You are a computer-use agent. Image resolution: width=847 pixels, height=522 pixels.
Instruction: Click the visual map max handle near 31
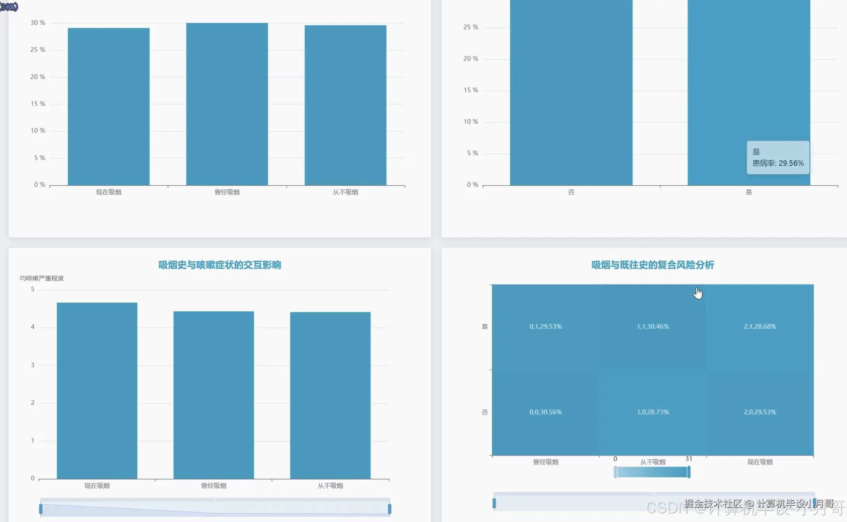click(689, 472)
